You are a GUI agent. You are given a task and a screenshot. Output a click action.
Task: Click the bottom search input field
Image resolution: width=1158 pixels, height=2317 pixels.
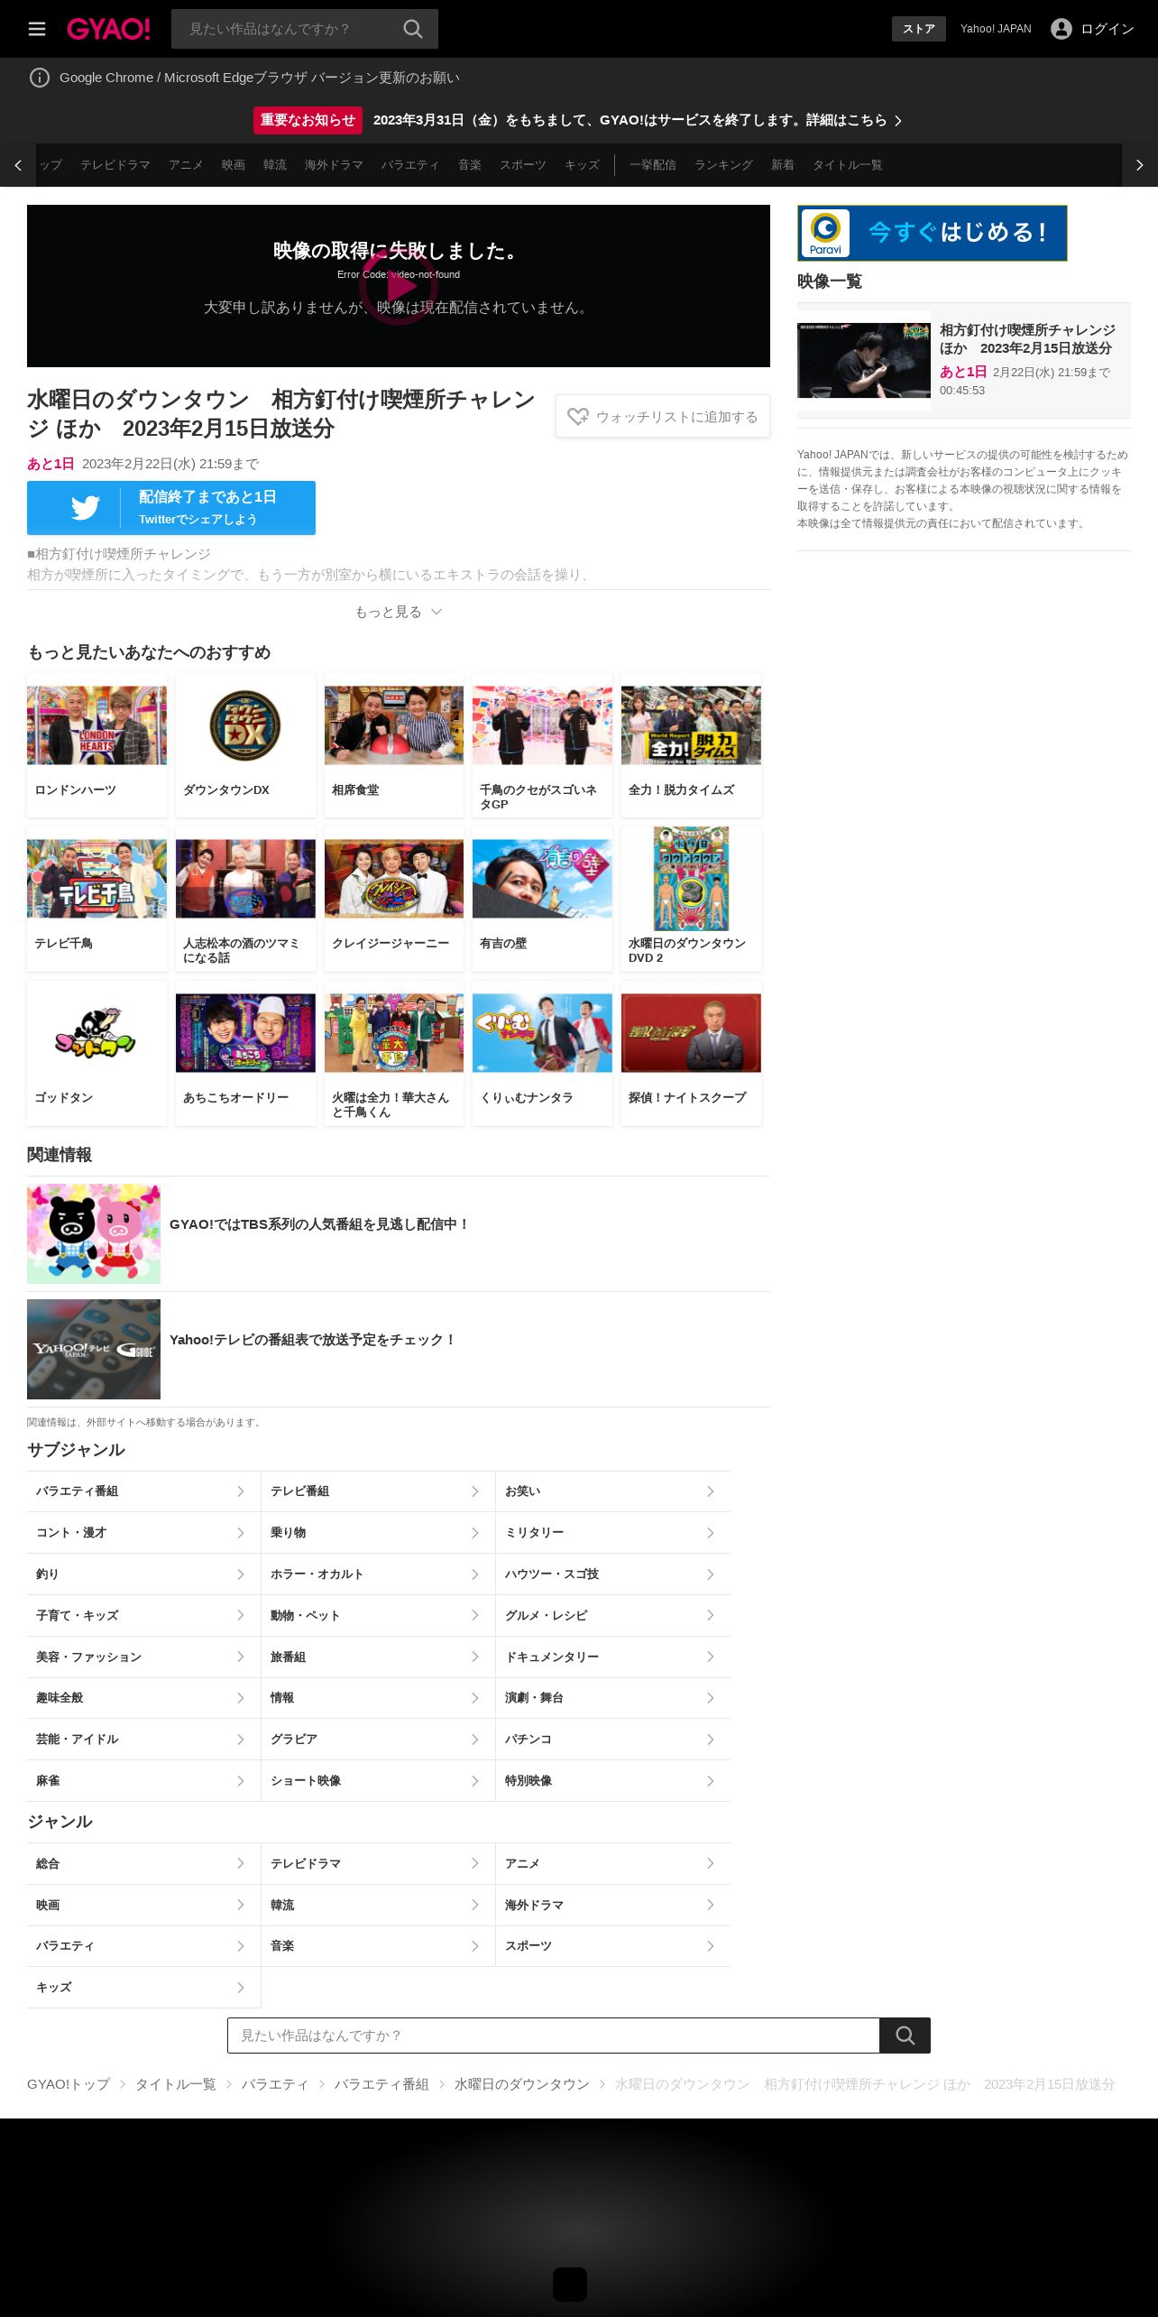554,2035
